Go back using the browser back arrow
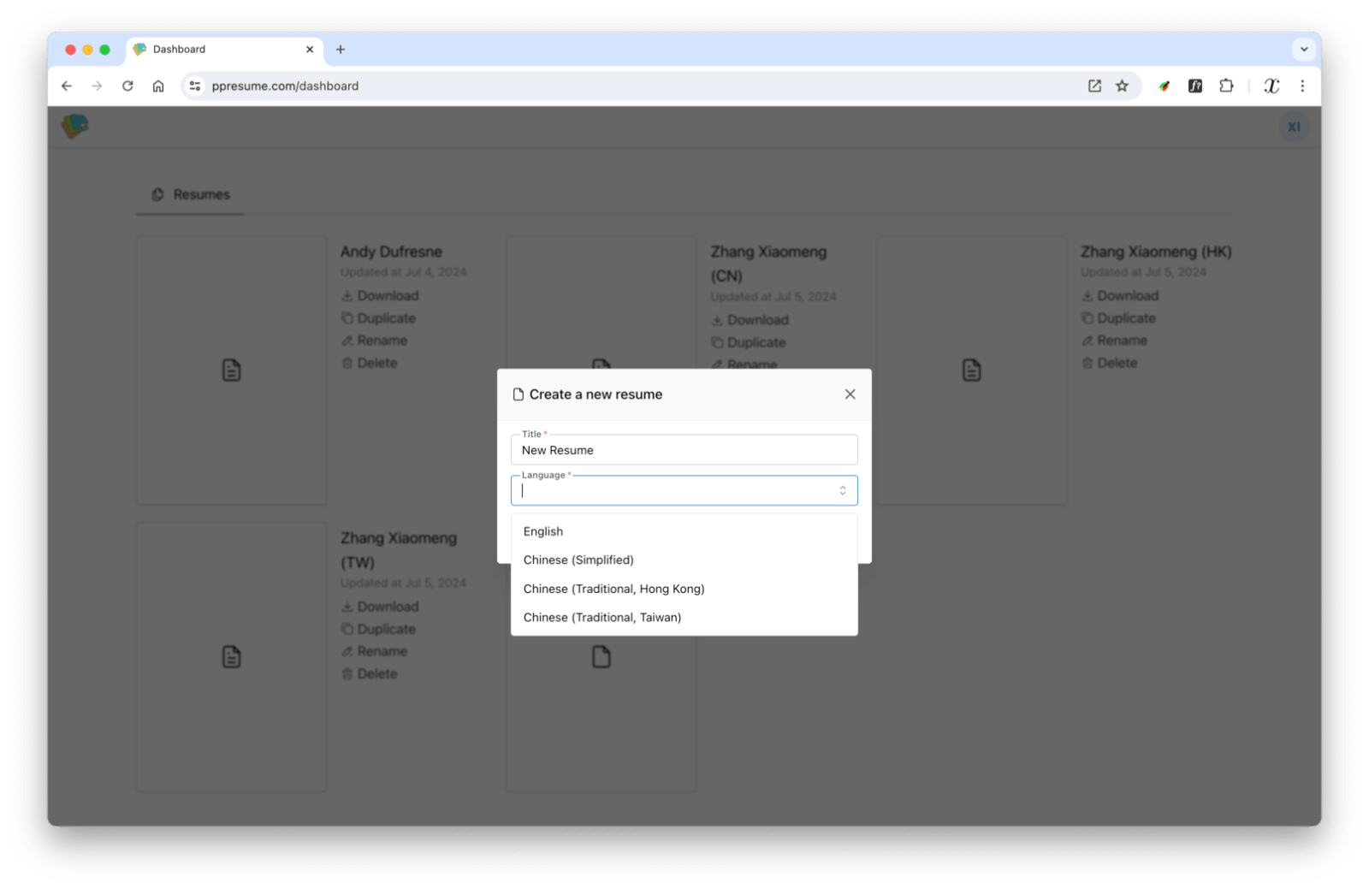 click(x=67, y=86)
